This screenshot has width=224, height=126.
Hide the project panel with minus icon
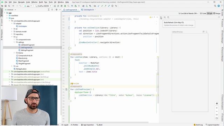[x=60, y=9]
